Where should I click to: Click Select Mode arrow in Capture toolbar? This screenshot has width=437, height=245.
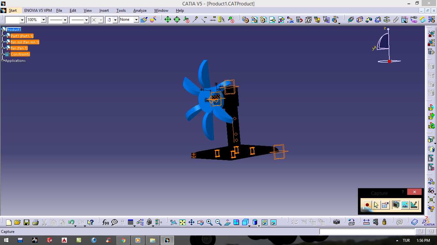point(376,205)
